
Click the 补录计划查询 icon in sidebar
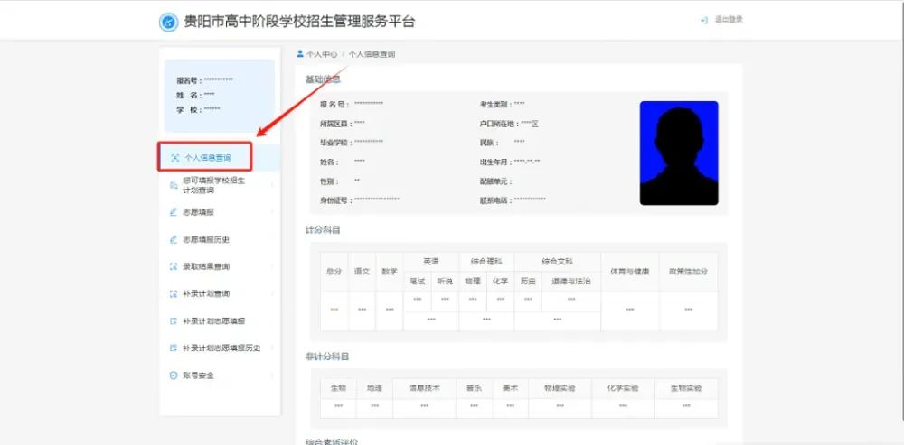[174, 293]
